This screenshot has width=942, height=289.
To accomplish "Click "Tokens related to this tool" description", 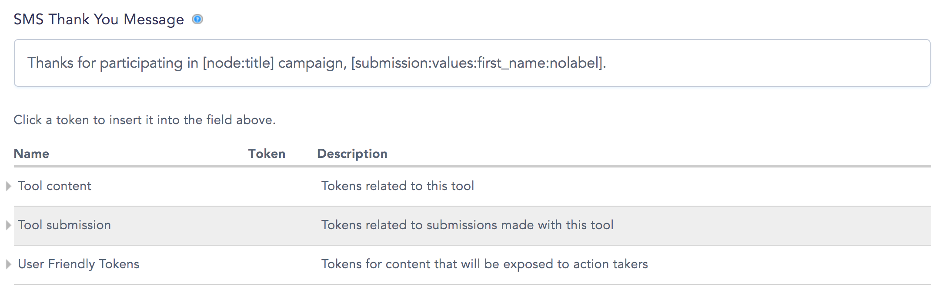I will pyautogui.click(x=398, y=186).
